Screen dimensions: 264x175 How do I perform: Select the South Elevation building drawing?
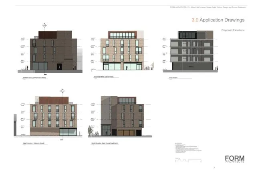point(122,50)
